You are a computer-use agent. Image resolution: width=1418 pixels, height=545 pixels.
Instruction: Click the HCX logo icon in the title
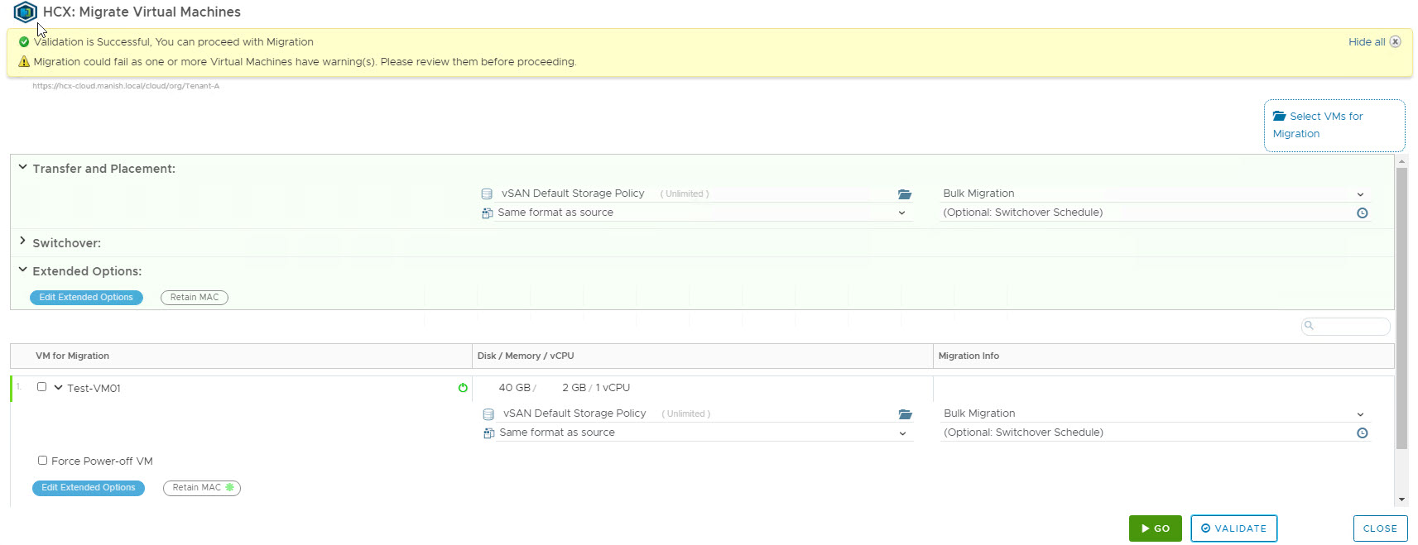[25, 12]
